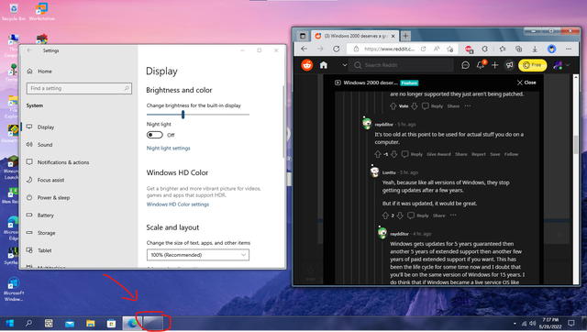
Task: Show hidden system tray icons
Action: point(515,324)
